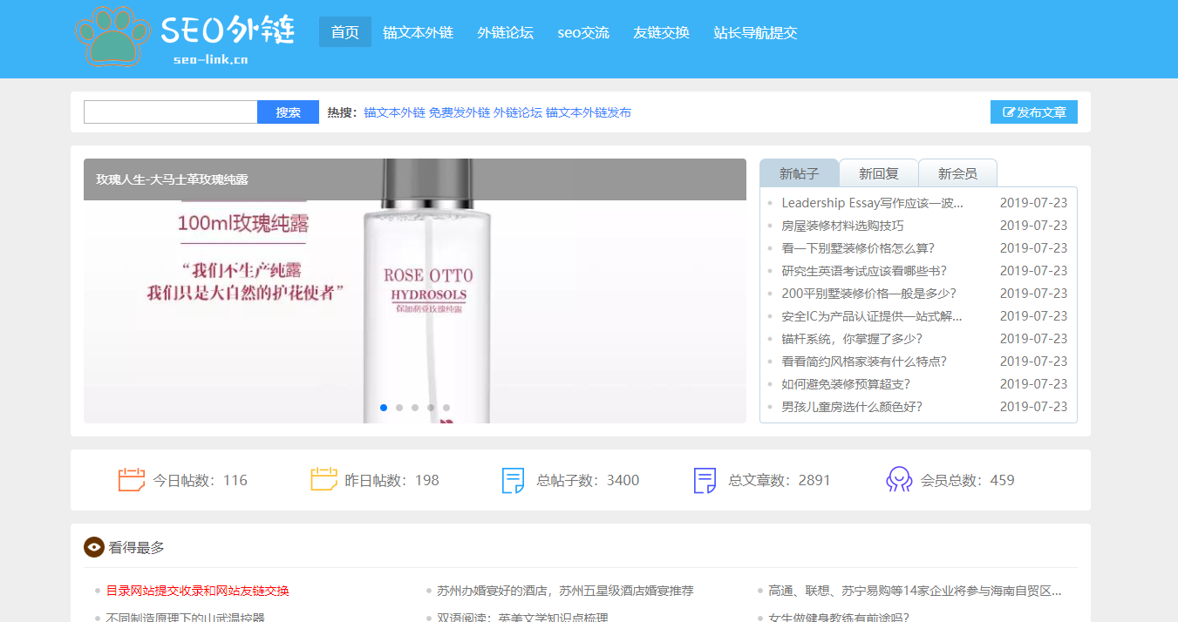Viewport: 1178px width, 622px height.
Task: Select the fourth carousel dot
Action: [431, 408]
